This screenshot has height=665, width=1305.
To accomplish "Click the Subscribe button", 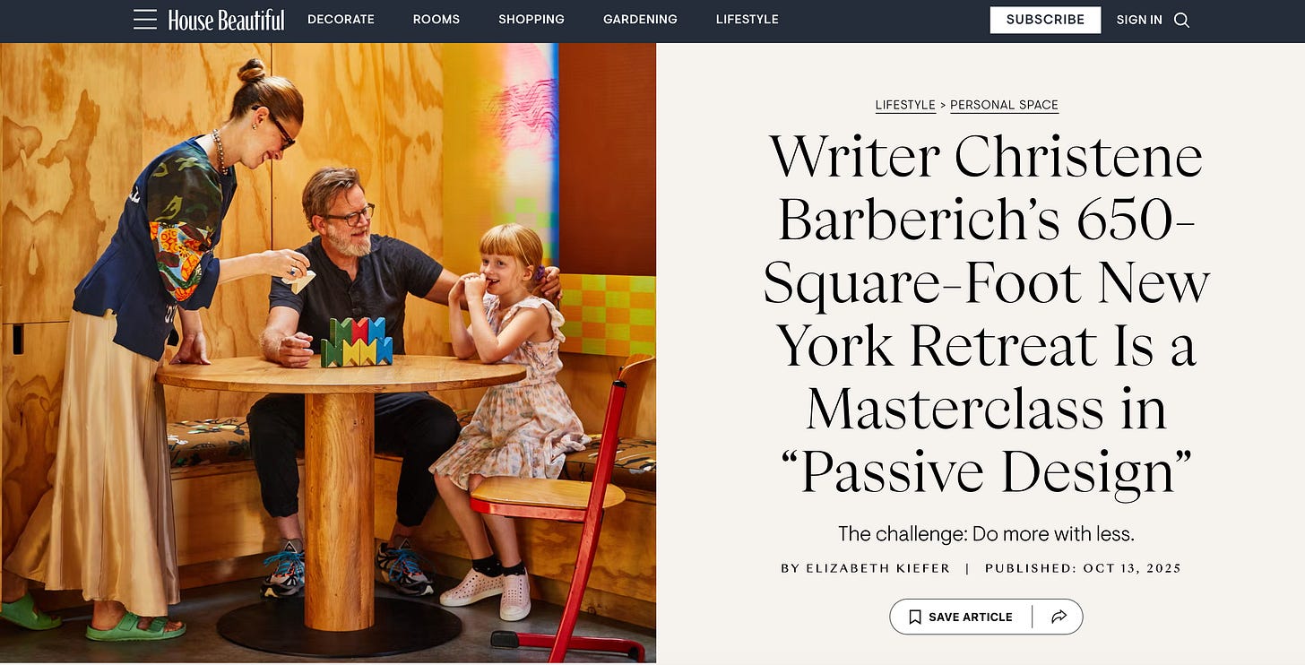I will [1045, 20].
